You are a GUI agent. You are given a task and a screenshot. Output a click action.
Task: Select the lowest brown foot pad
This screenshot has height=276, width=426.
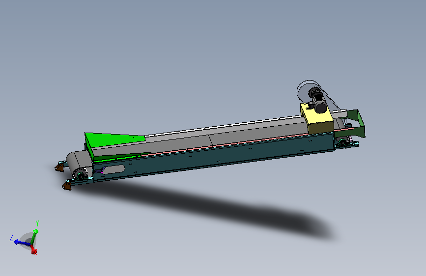coord(67,186)
